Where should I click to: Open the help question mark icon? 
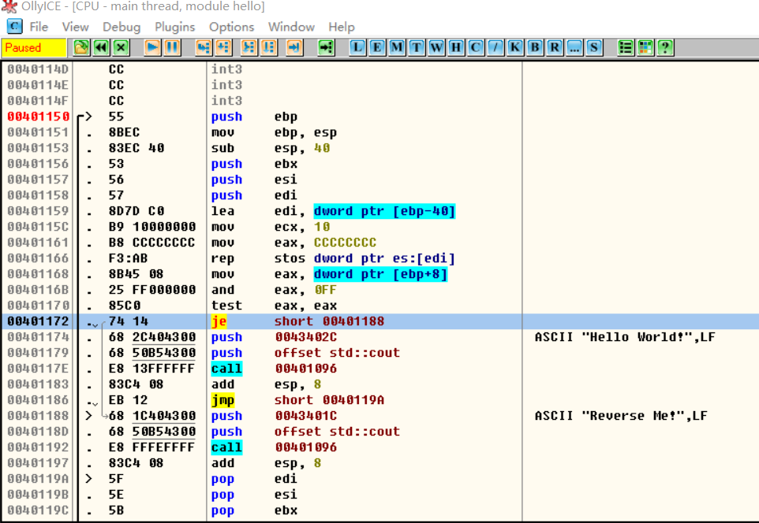point(665,47)
